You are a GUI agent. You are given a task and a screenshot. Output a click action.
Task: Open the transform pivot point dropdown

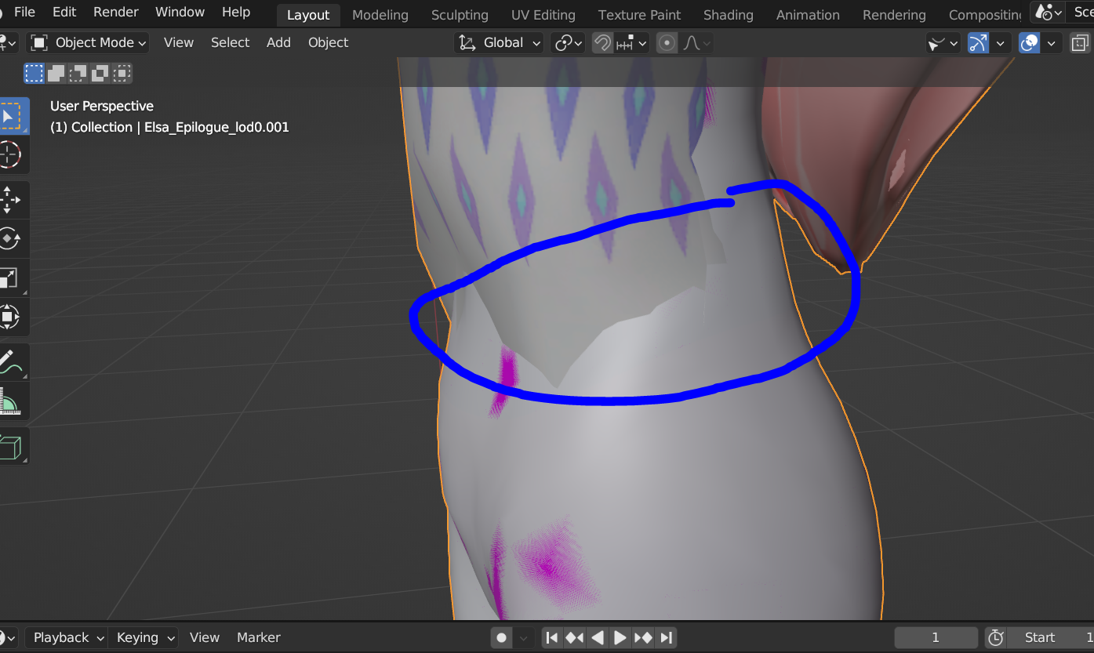coord(569,43)
